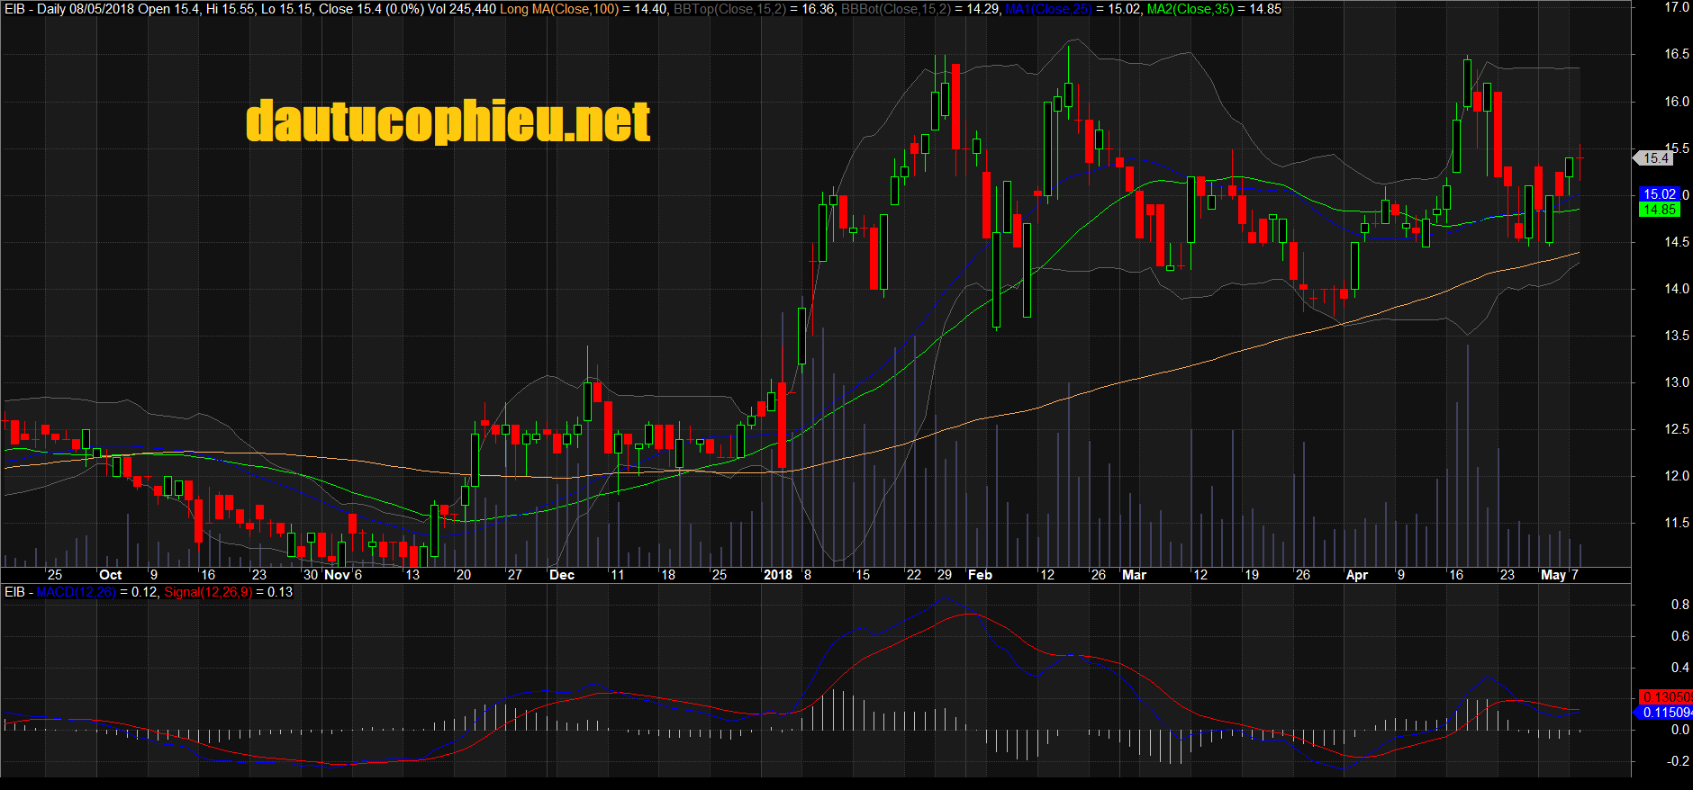The image size is (1693, 790).
Task: Click the "May" date axis marker
Action: click(x=1553, y=575)
